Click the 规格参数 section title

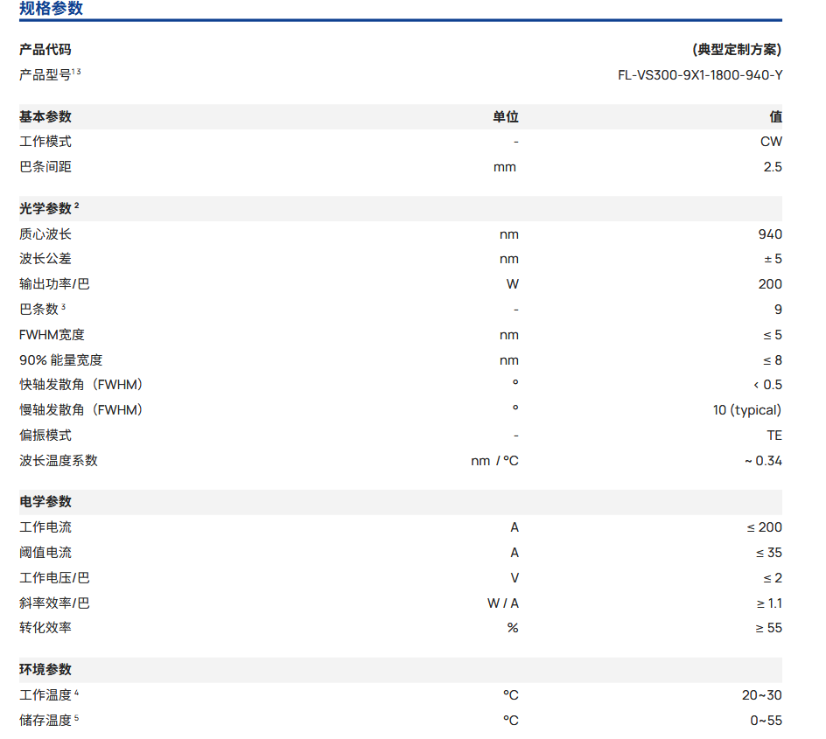click(x=52, y=9)
